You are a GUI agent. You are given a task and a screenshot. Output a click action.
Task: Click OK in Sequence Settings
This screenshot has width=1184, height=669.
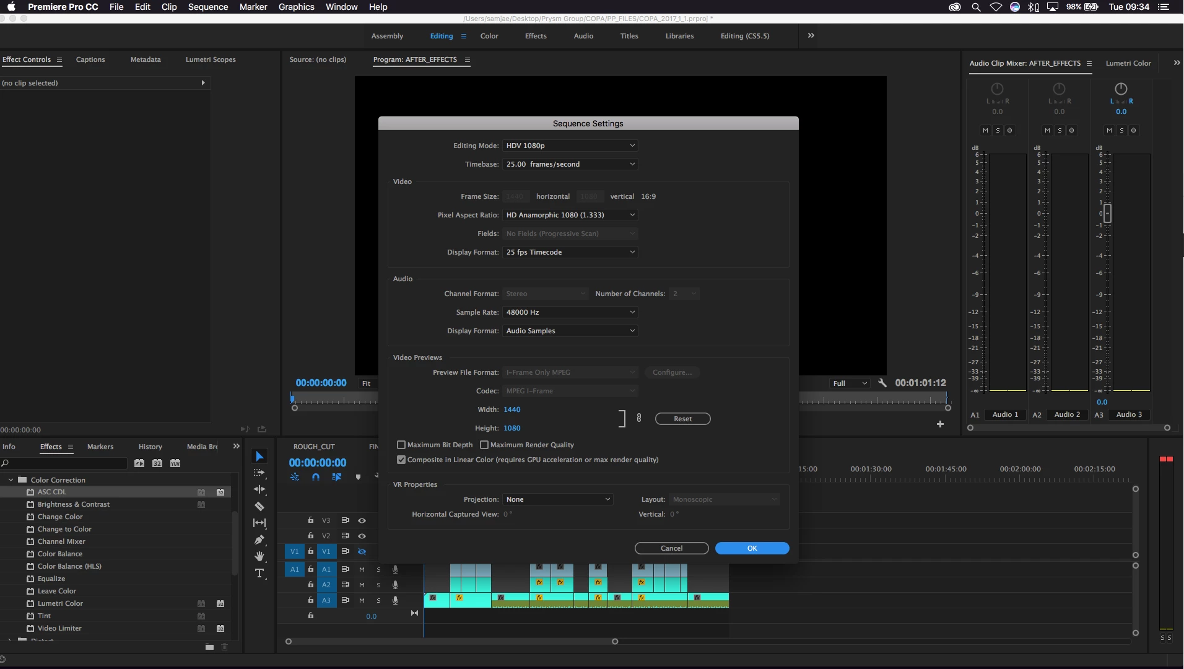coord(752,548)
